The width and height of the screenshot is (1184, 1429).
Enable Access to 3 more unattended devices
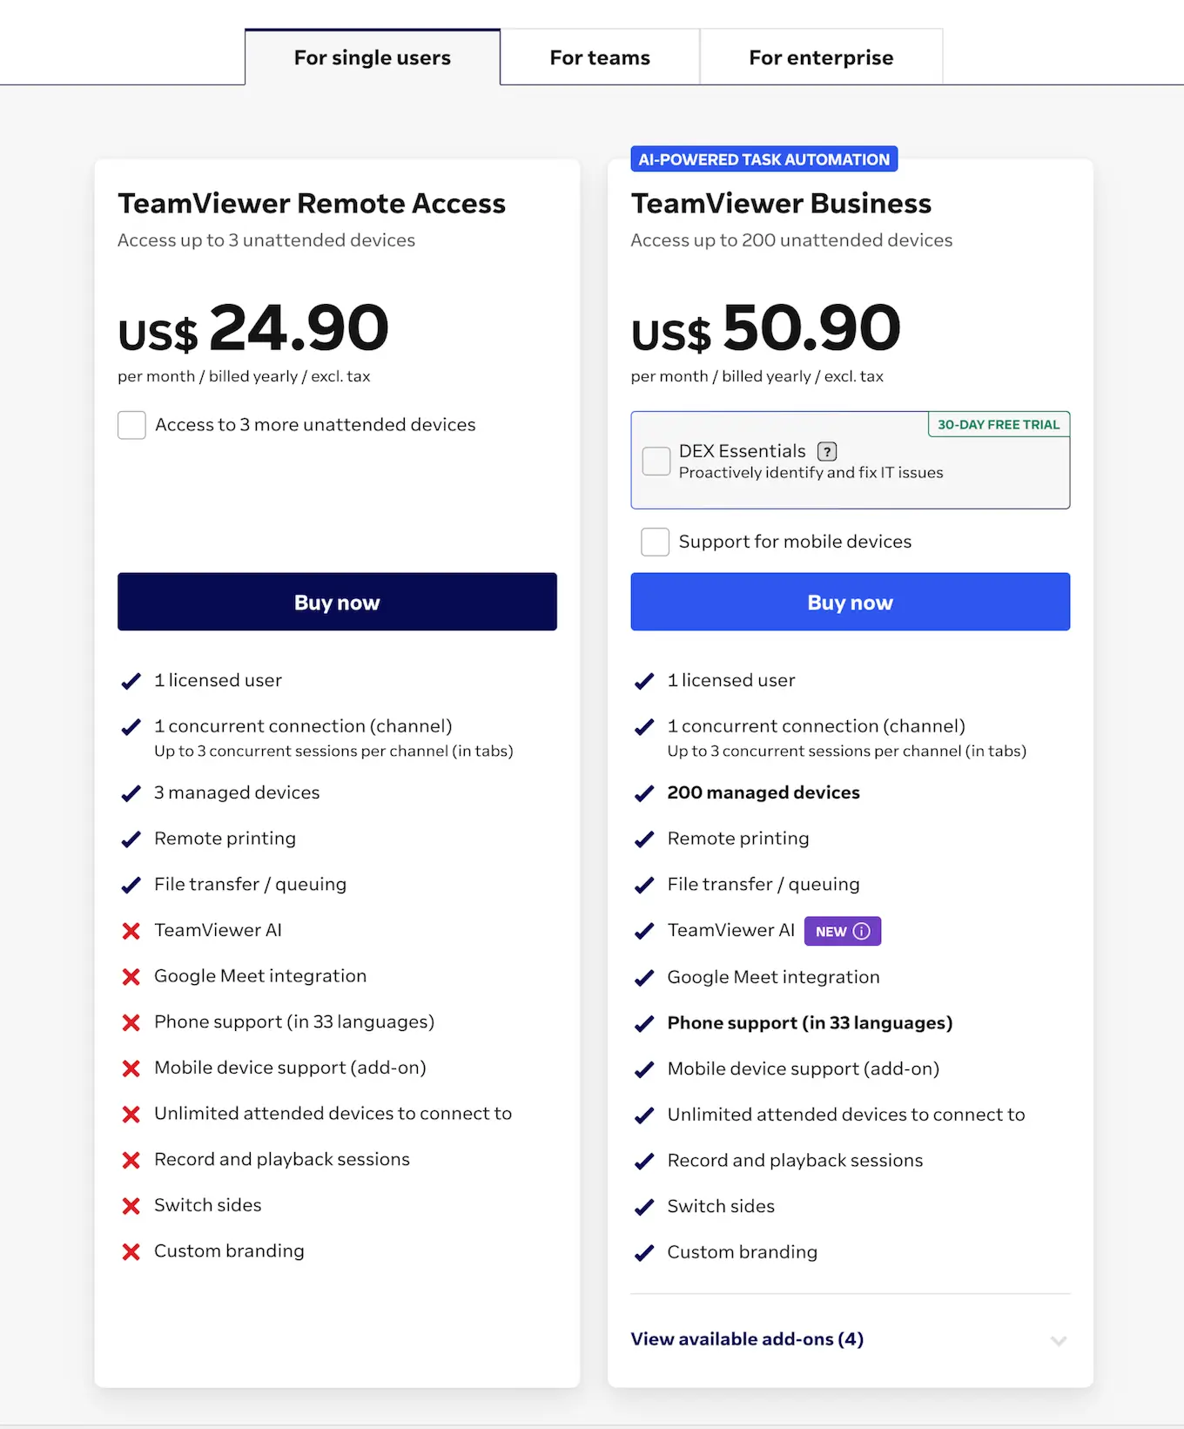(x=131, y=425)
